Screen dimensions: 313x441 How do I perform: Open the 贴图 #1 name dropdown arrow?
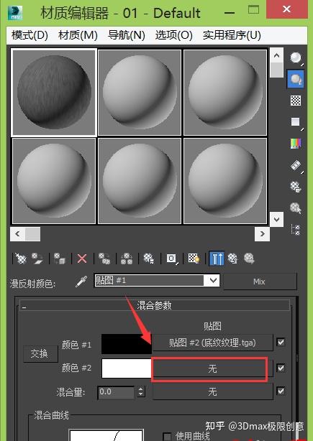[x=213, y=280]
